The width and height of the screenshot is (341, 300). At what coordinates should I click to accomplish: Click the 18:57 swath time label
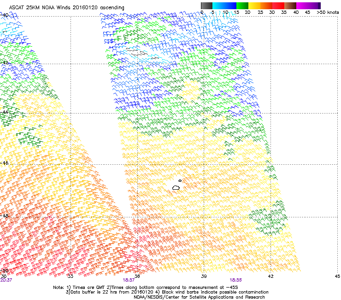point(129,280)
